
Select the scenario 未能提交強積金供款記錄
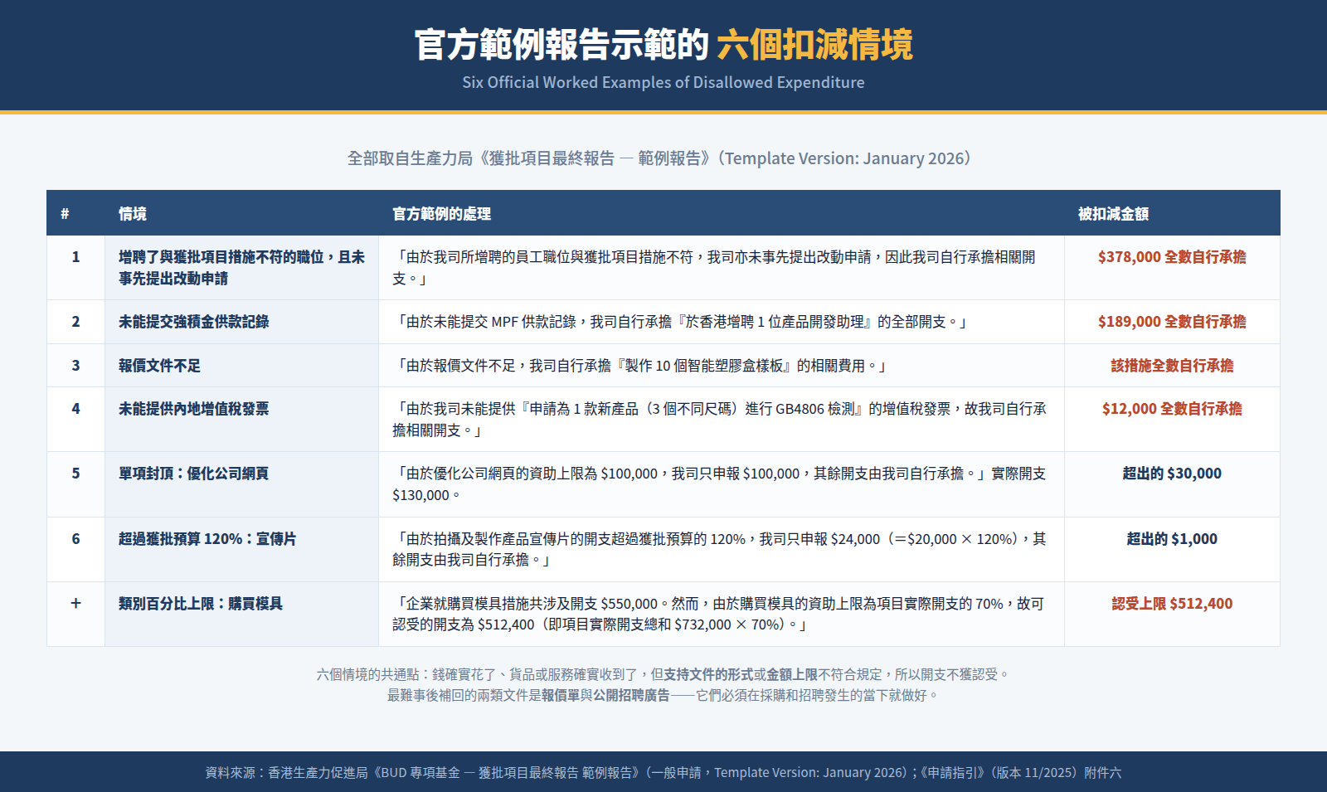tap(194, 322)
